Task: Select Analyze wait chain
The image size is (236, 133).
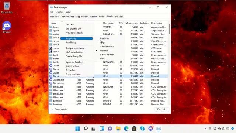Action: tap(74, 48)
